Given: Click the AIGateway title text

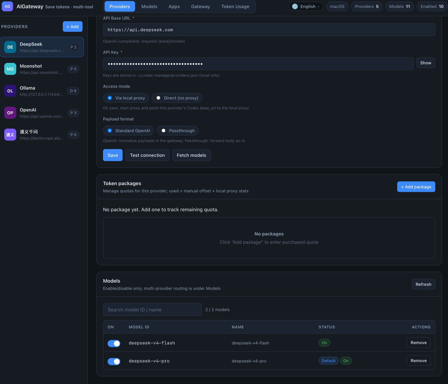Looking at the screenshot, I should coord(30,6).
